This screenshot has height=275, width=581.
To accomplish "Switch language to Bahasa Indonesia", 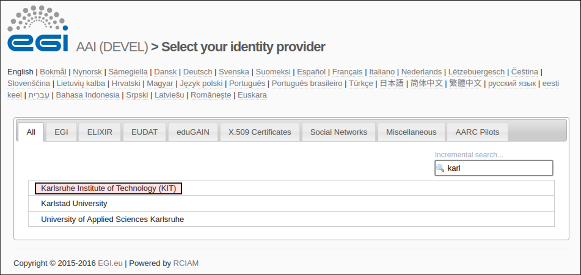I will [x=88, y=95].
